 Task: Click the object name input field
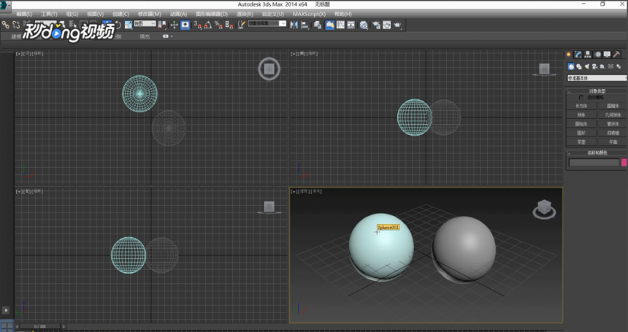[594, 163]
